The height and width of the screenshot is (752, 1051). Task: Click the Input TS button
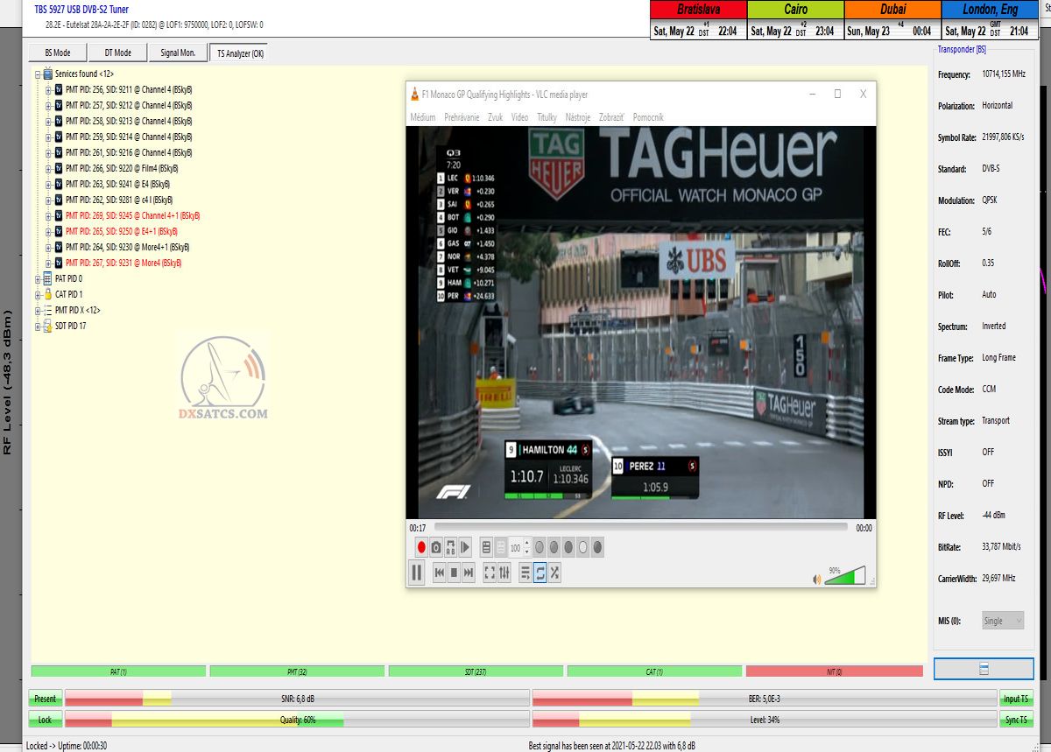(1016, 699)
